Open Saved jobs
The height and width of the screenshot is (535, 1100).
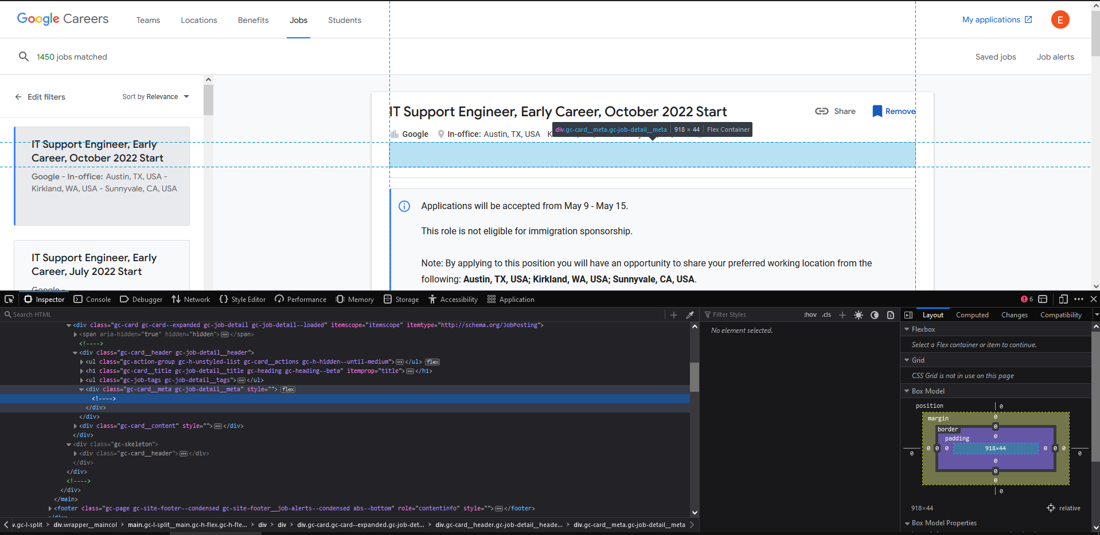click(x=995, y=57)
